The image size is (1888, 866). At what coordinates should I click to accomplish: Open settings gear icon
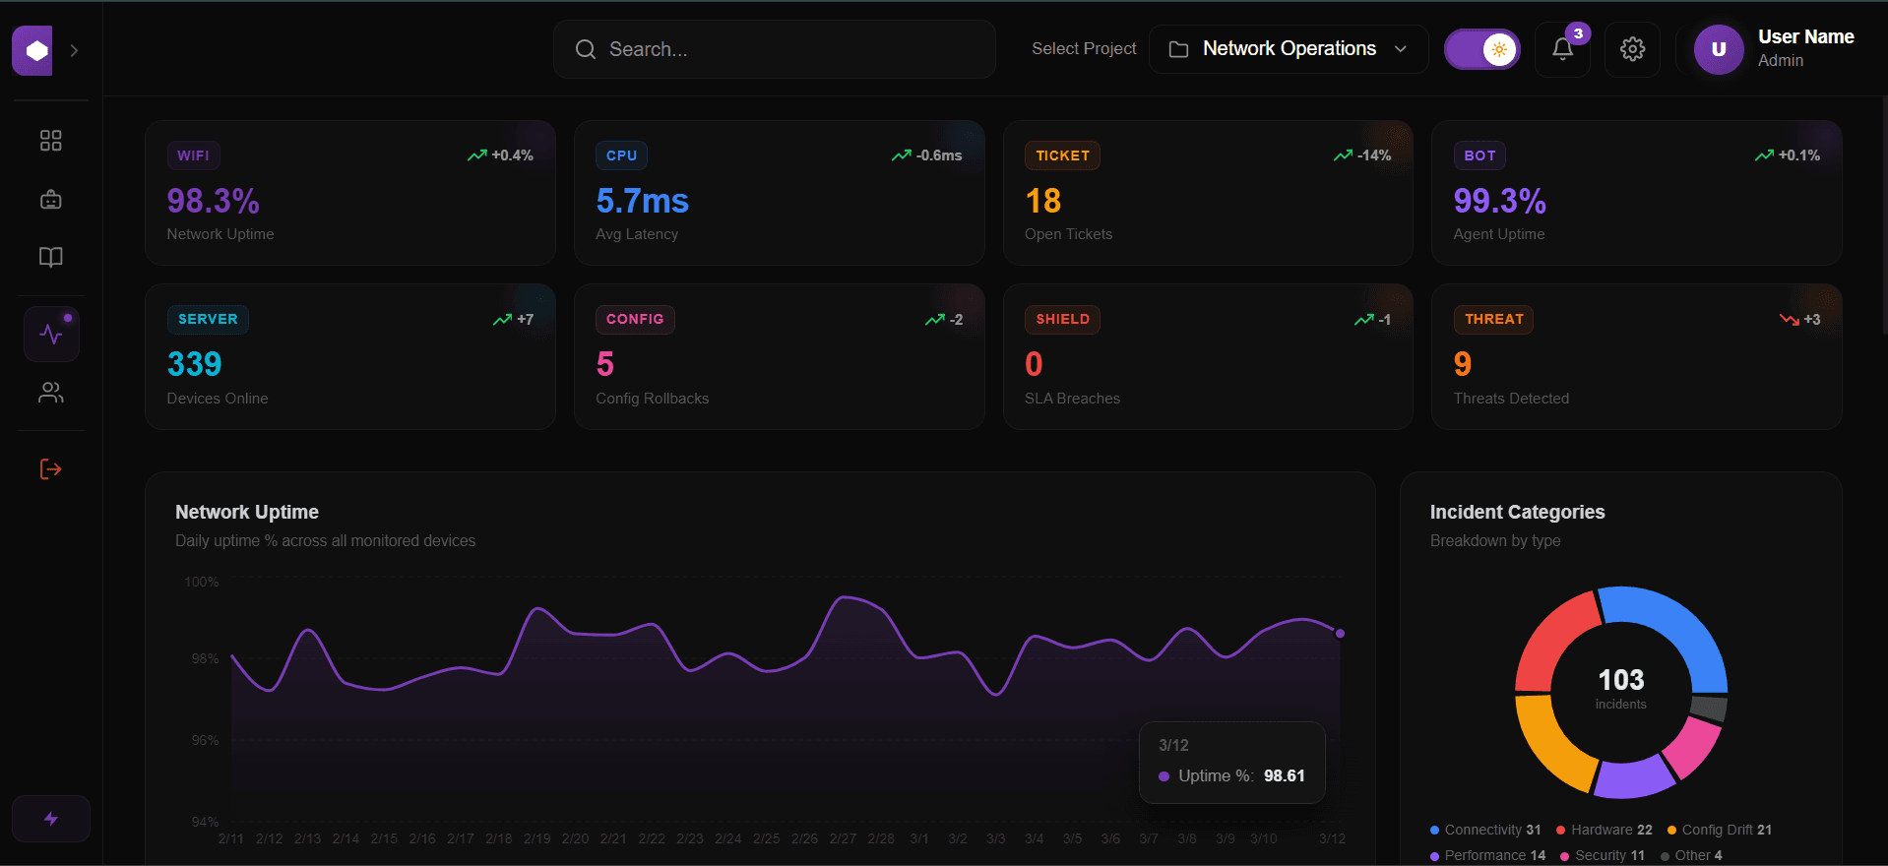point(1632,49)
